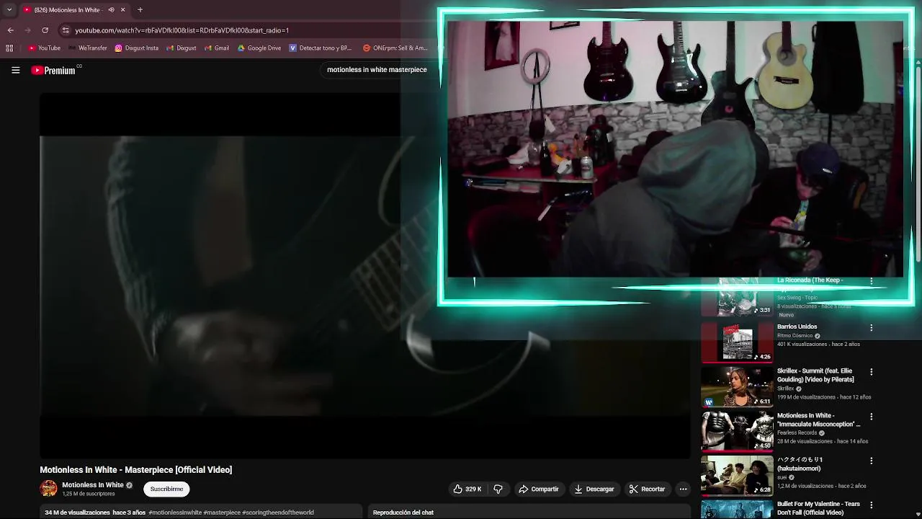The image size is (922, 519).
Task: Reload the current YouTube page
Action: (x=45, y=30)
